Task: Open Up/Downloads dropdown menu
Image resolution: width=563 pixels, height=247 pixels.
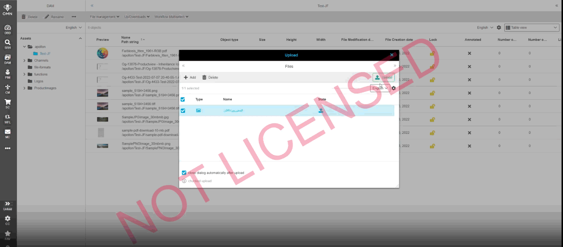Action: tap(137, 17)
